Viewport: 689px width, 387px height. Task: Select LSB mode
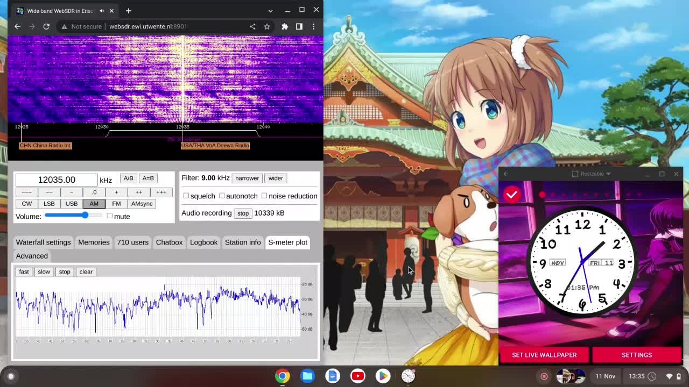[x=49, y=204]
